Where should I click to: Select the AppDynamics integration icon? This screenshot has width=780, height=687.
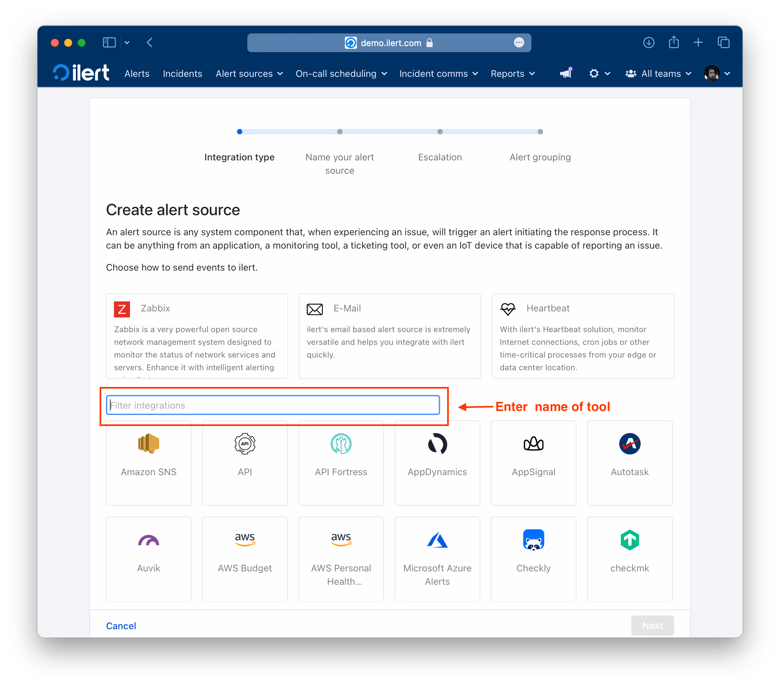pyautogui.click(x=437, y=444)
